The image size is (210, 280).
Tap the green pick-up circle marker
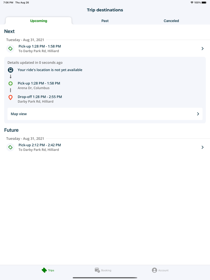tap(10, 84)
